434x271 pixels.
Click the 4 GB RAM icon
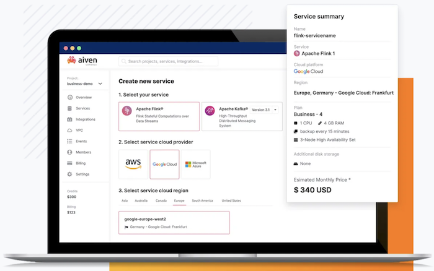[320, 123]
